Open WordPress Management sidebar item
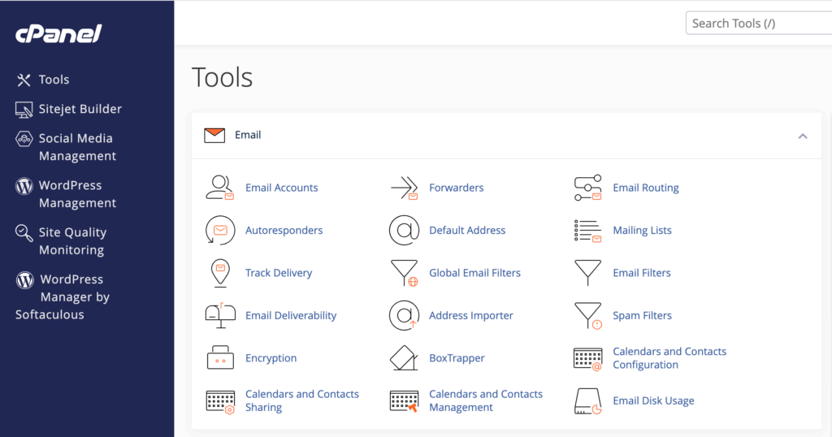The image size is (832, 437). coord(77,194)
